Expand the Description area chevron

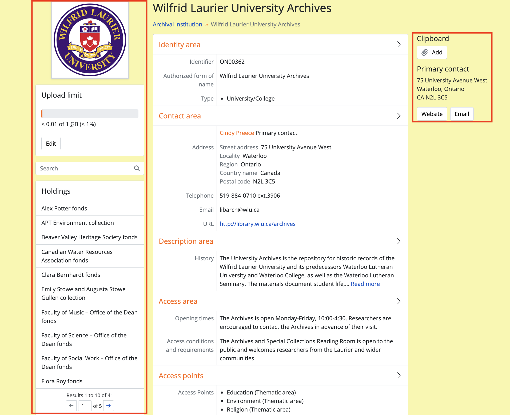click(399, 241)
